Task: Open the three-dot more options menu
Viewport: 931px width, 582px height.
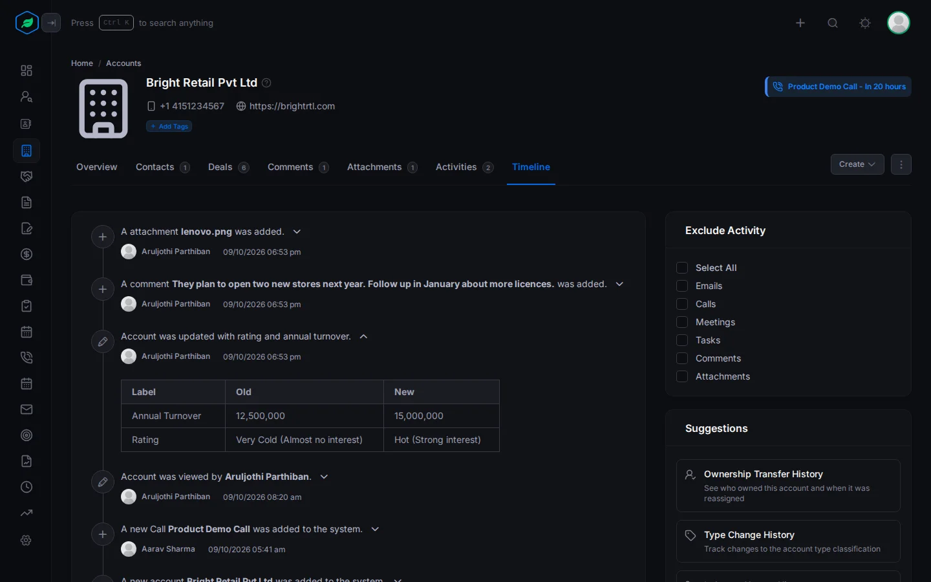Action: tap(901, 164)
